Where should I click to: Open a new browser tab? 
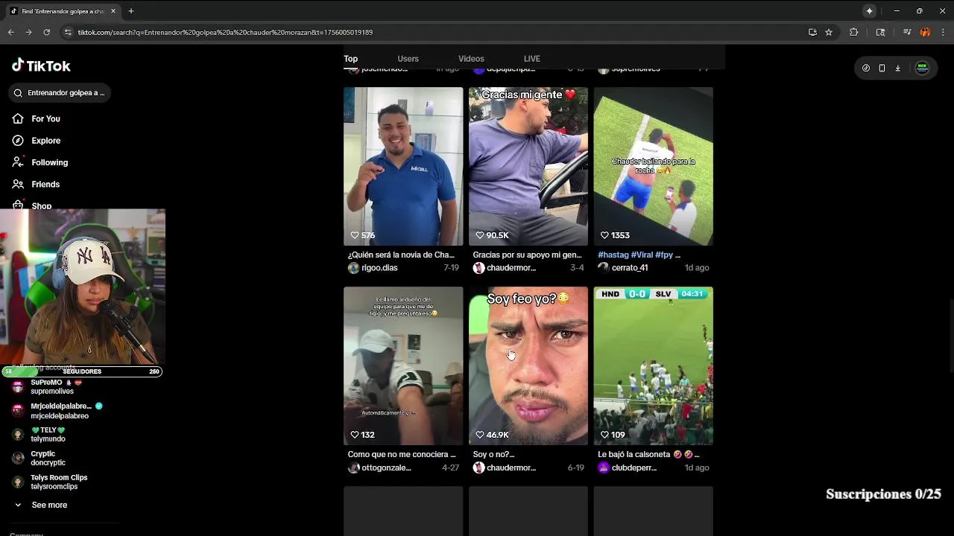[x=131, y=11]
